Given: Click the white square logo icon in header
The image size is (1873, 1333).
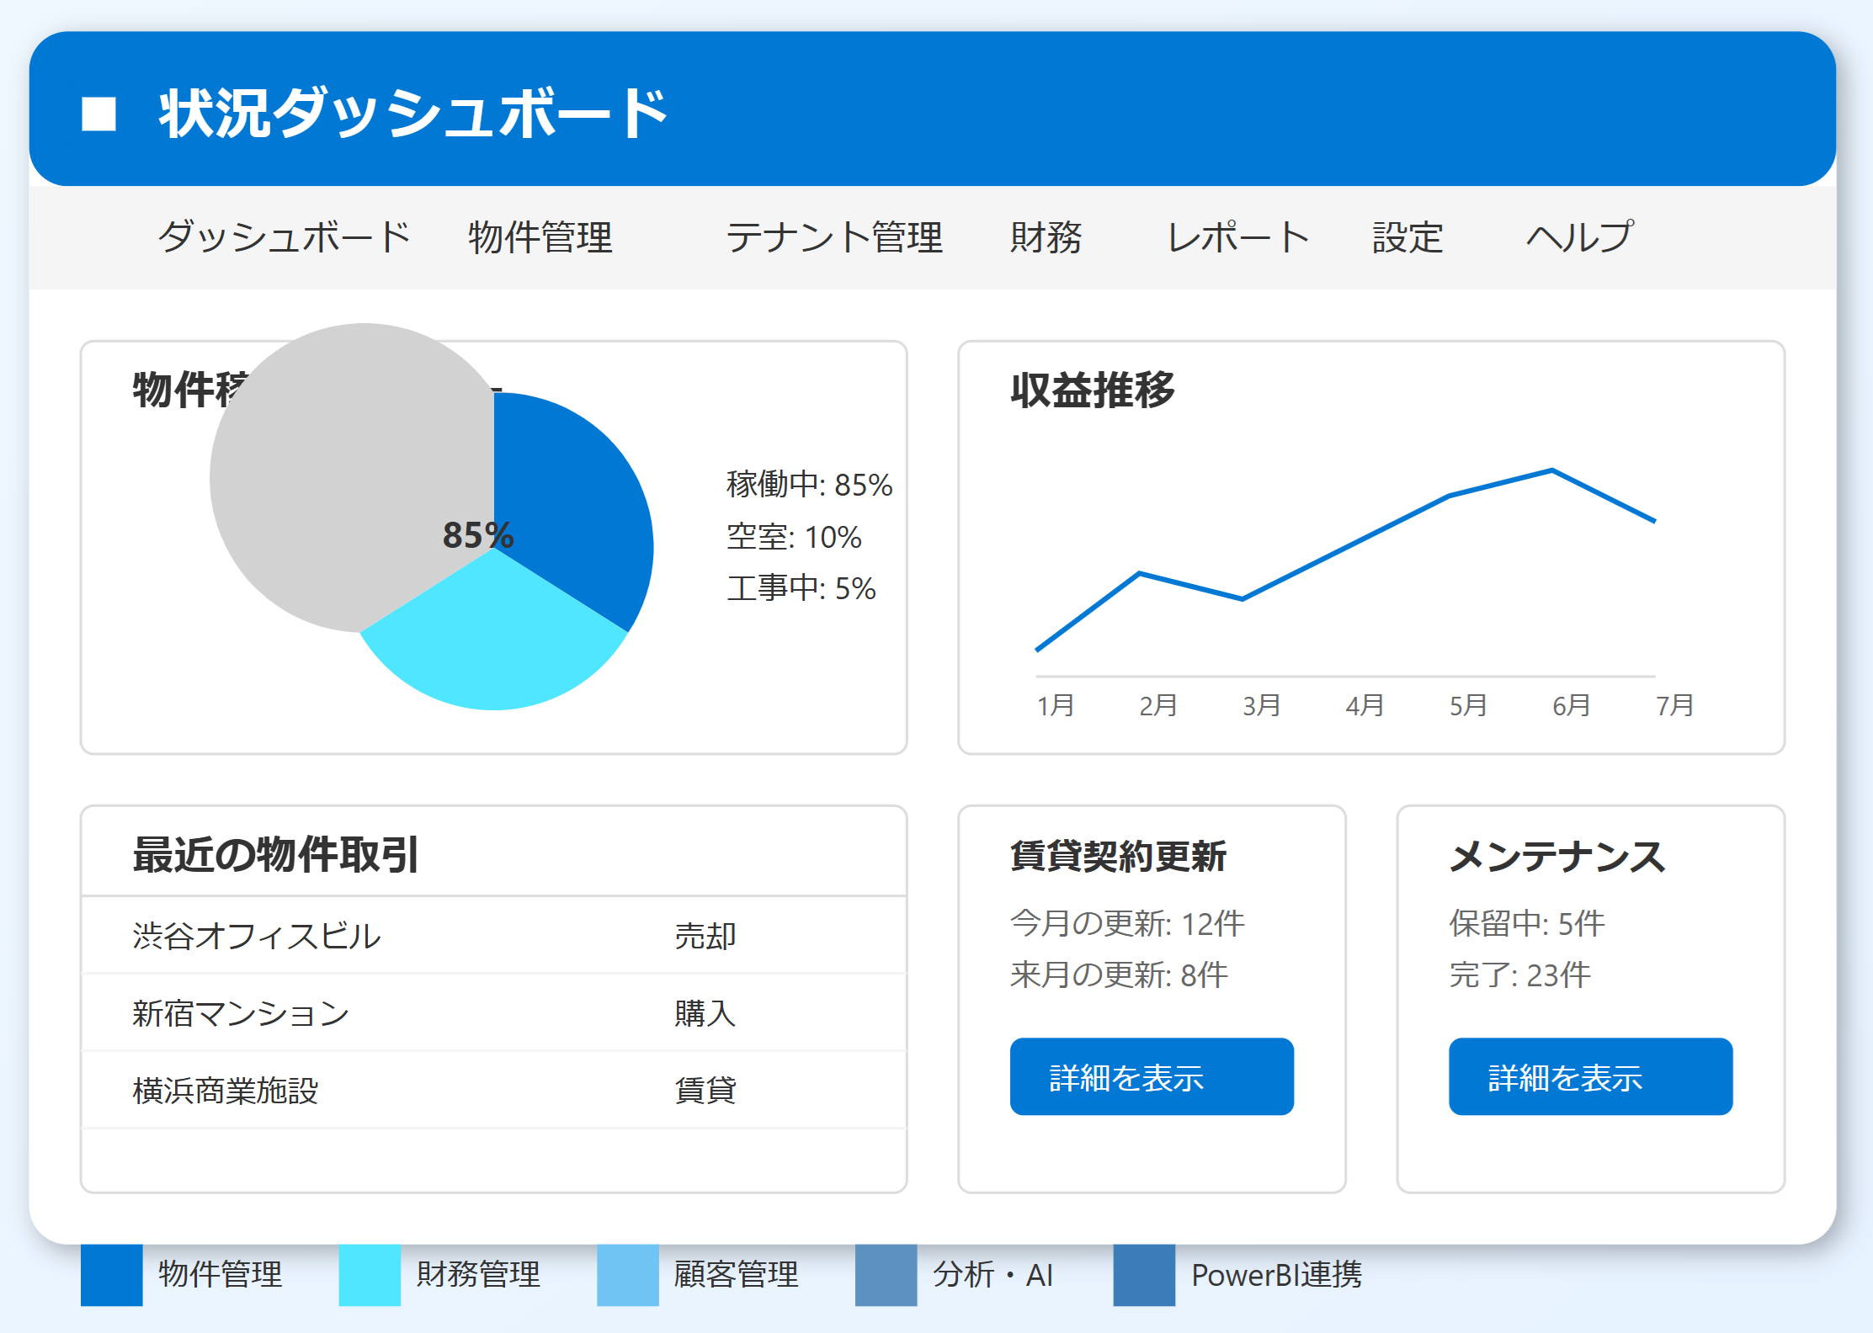Looking at the screenshot, I should [x=95, y=114].
